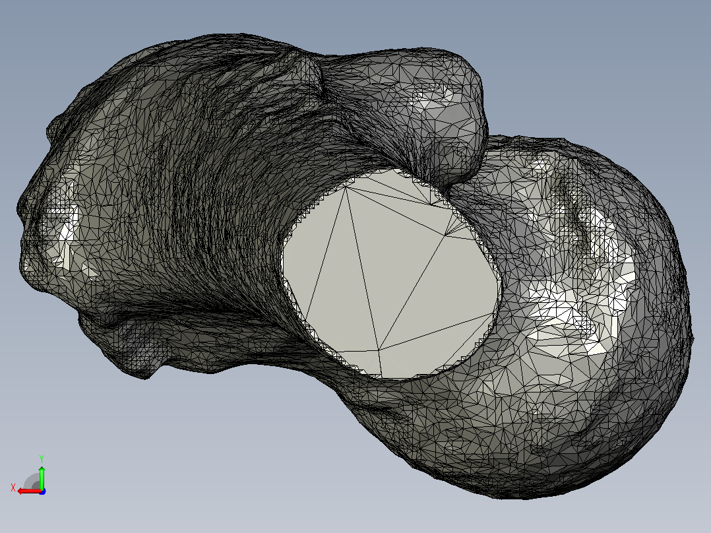The height and width of the screenshot is (533, 711).
Task: Select the gray quarter-circle arc in the axis triad
Action: tap(32, 481)
